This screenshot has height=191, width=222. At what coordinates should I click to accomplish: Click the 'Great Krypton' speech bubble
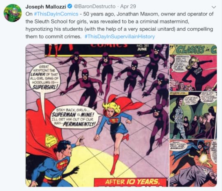44,77
